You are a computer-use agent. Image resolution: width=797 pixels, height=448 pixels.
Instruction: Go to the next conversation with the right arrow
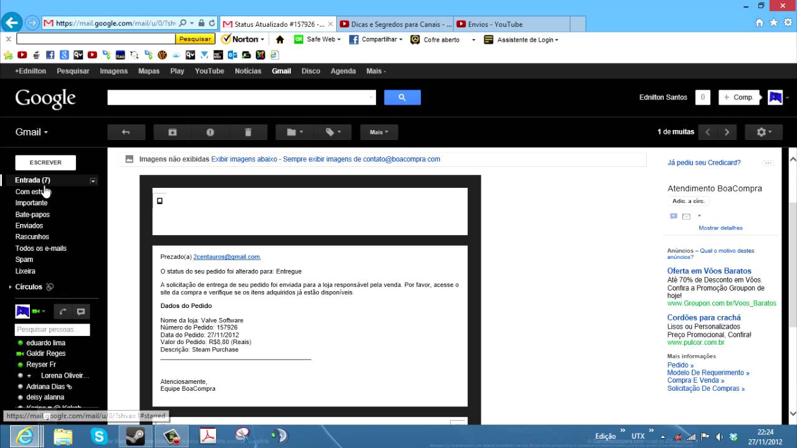tap(727, 132)
